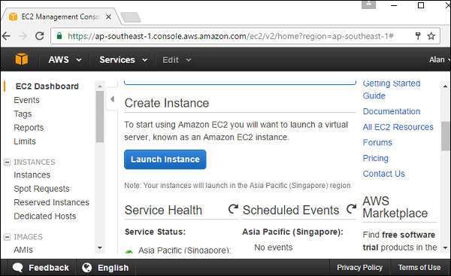Click the 'No events' text
Viewport: 451px width, 276px height.
[x=274, y=247]
